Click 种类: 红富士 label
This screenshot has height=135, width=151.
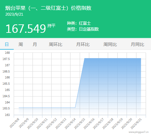tap(79, 23)
